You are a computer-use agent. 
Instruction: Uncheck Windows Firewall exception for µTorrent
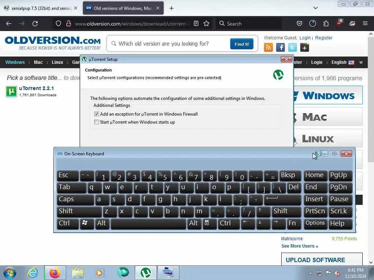(96, 114)
